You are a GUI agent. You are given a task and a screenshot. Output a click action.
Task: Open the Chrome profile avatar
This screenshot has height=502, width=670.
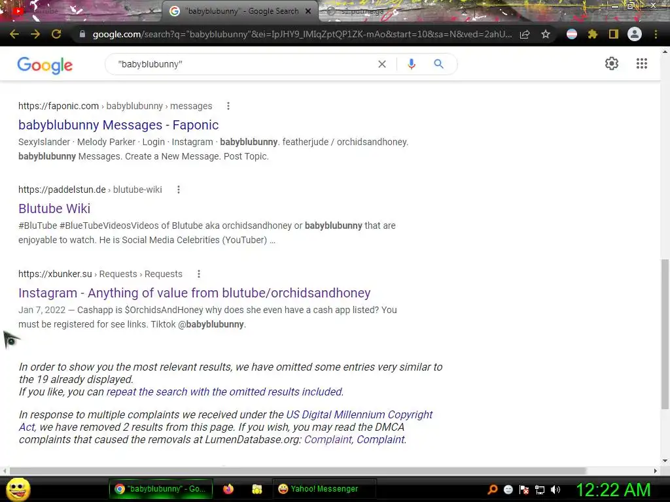tap(635, 34)
